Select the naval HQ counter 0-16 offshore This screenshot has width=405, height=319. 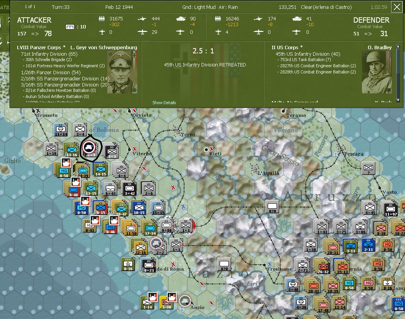[x=128, y=264]
